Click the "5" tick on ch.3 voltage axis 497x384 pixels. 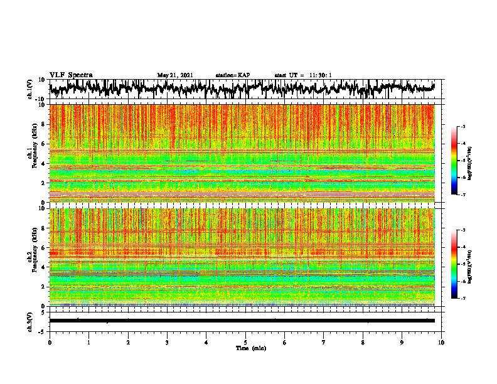pyautogui.click(x=43, y=312)
